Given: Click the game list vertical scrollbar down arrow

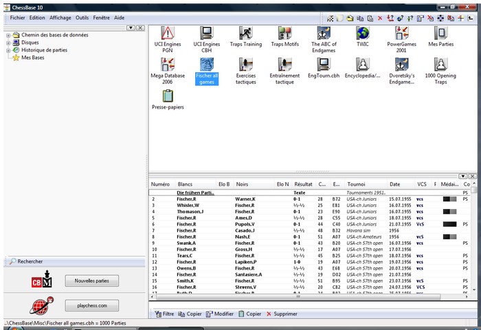Looking at the screenshot, I should [x=474, y=289].
